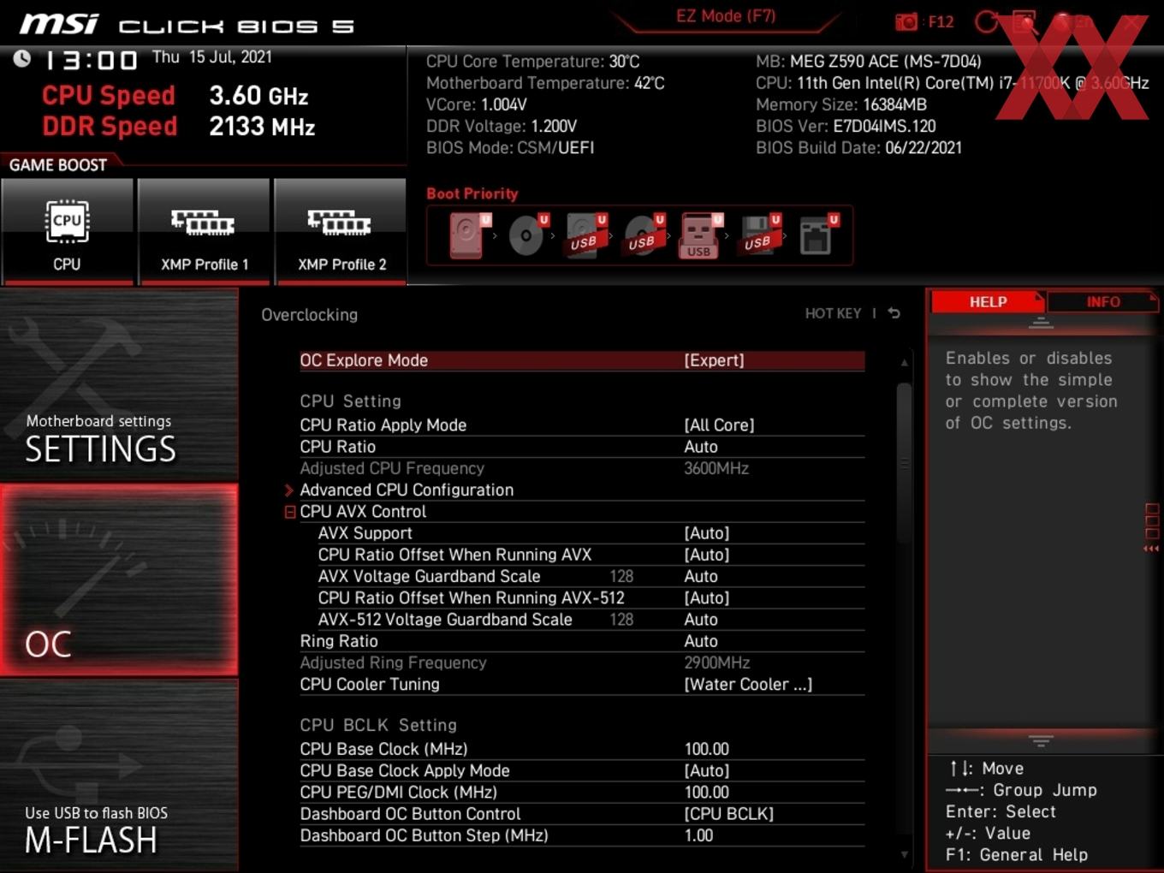
Task: Click the date Thu 15 Jul, 2021
Action: 212,57
